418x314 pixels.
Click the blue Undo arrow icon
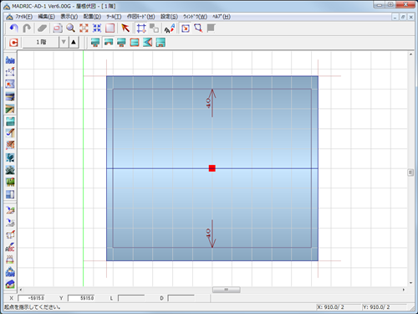pos(13,28)
